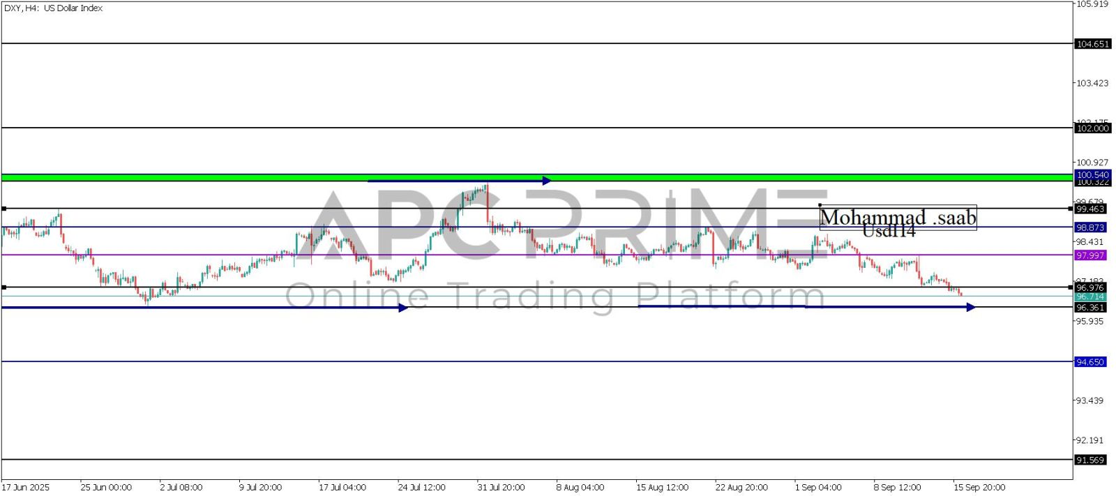
Task: Select the purple 97.997 price tag
Action: 1089,255
